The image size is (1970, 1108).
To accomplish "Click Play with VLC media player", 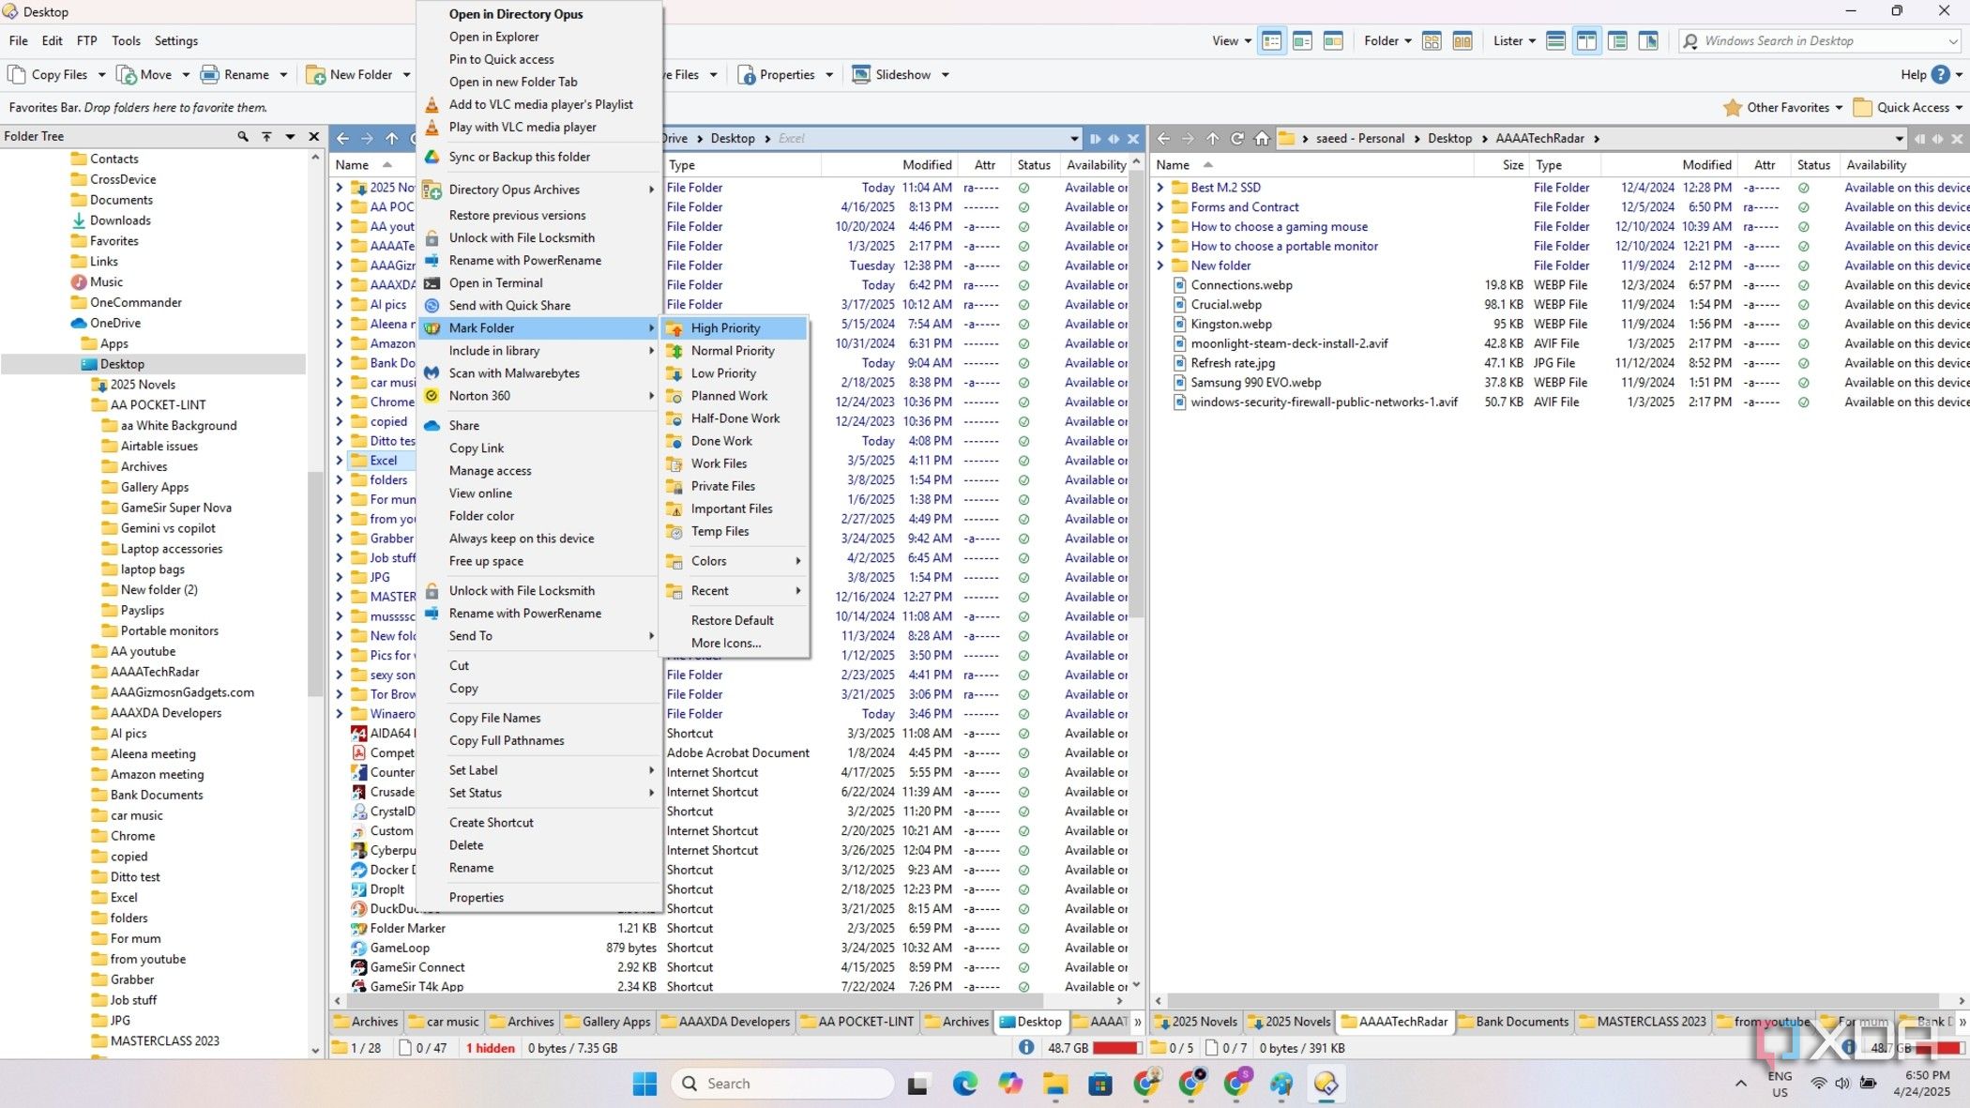I will point(539,127).
